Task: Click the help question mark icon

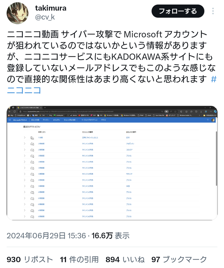Action: [208, 120]
